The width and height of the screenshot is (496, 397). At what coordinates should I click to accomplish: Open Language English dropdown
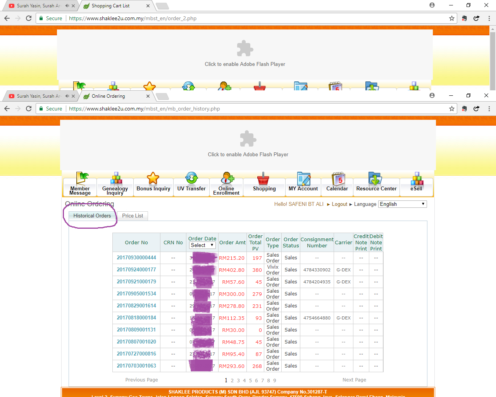pyautogui.click(x=403, y=204)
